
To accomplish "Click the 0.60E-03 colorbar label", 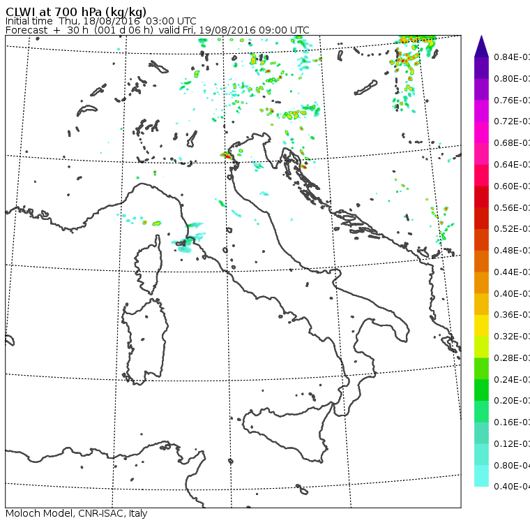I will click(512, 186).
